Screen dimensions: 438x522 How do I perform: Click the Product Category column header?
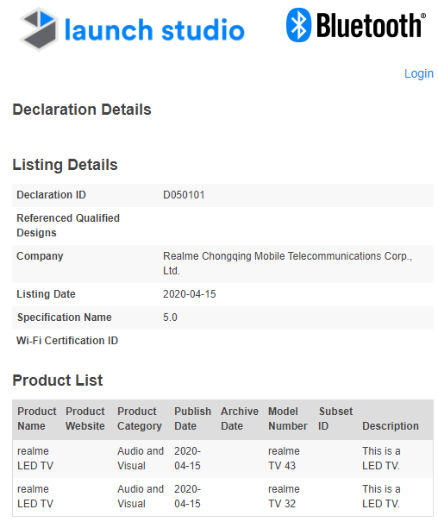140,418
